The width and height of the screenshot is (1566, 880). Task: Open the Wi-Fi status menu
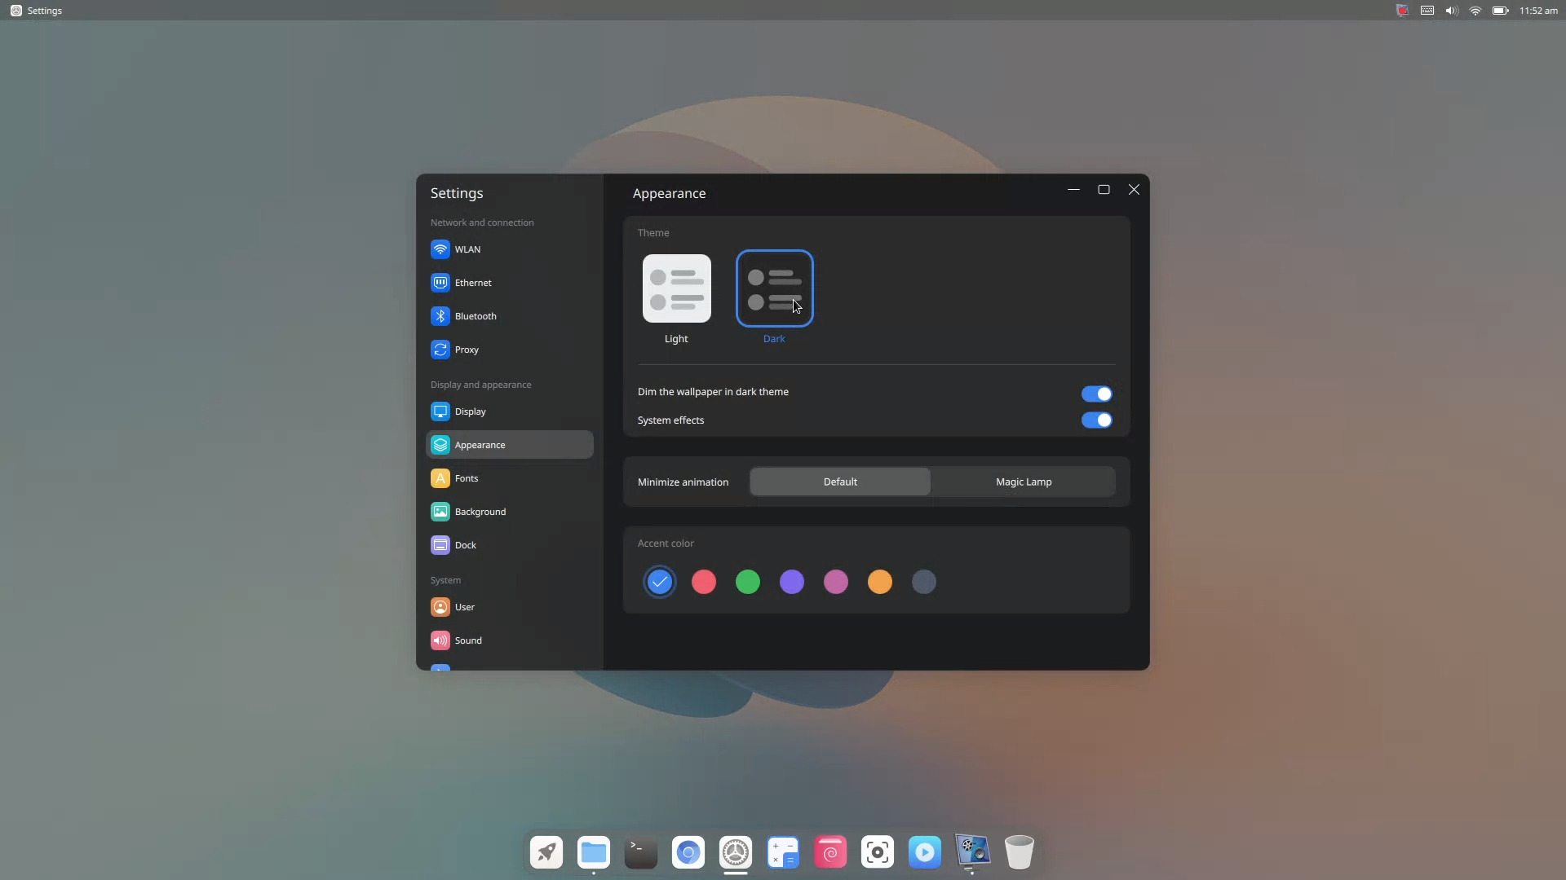click(x=1475, y=11)
